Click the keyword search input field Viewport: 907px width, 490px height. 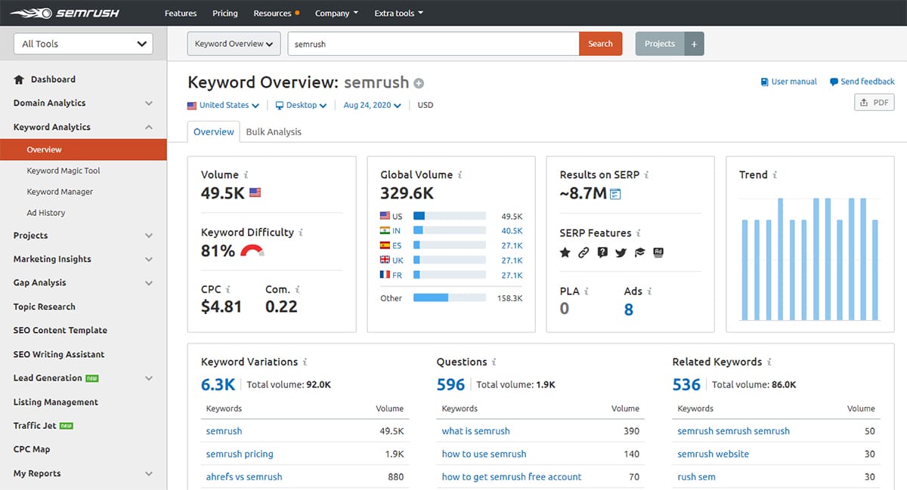point(433,44)
